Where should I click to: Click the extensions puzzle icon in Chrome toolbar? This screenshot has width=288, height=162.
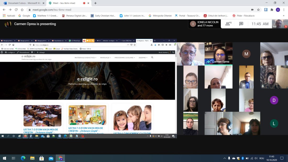pos(272,9)
